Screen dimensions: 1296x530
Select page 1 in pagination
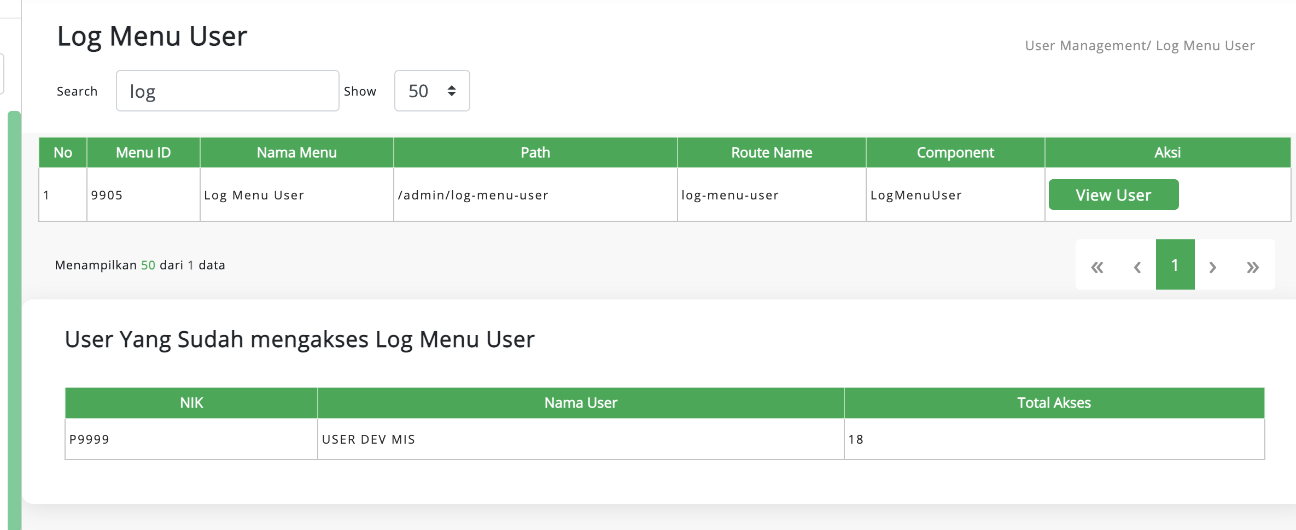pyautogui.click(x=1175, y=264)
